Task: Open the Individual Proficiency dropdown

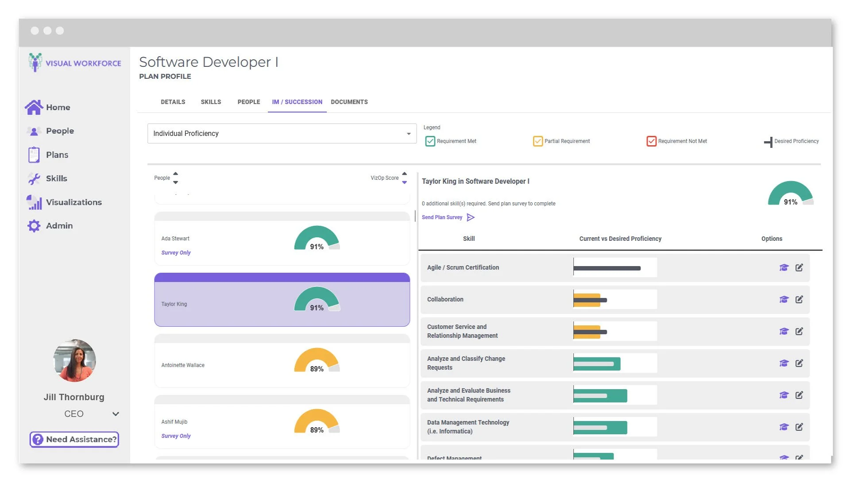Action: (x=282, y=134)
